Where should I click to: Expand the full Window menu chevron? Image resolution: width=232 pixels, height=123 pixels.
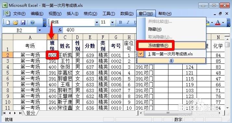point(171,61)
